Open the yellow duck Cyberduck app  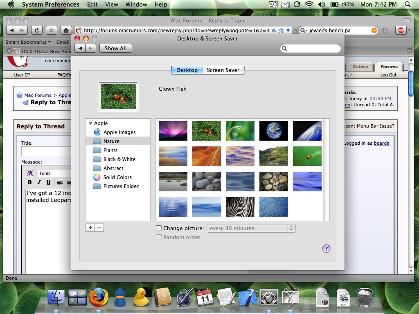pos(141,297)
